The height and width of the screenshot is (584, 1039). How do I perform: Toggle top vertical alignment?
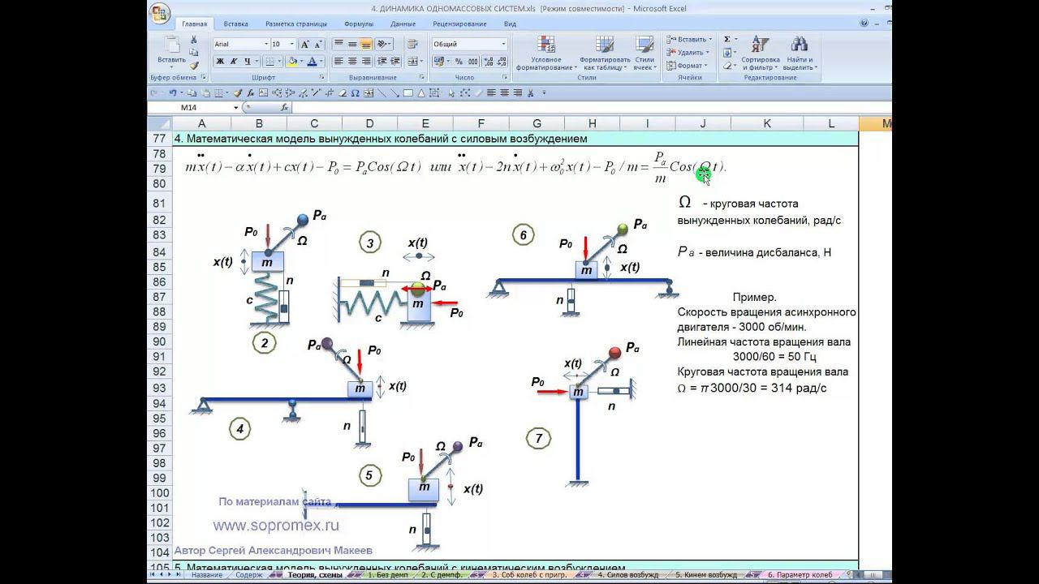339,44
